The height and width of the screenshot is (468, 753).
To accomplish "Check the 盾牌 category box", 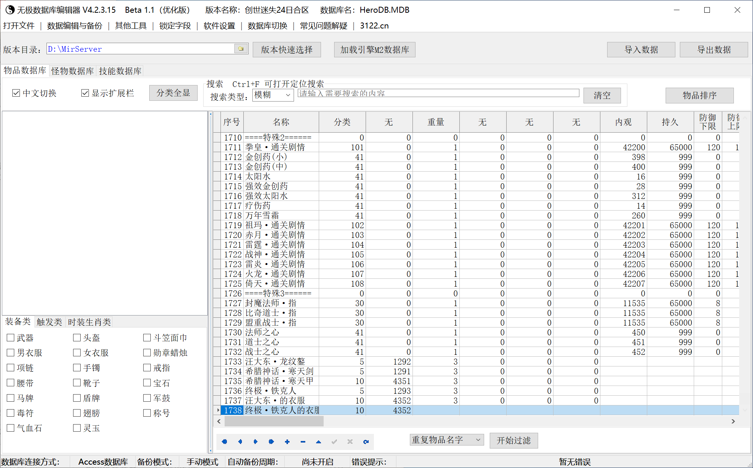I will (77, 398).
